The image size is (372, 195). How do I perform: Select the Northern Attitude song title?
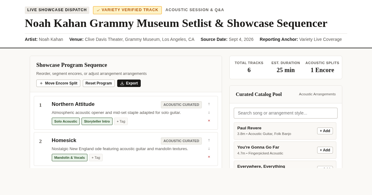(73, 104)
